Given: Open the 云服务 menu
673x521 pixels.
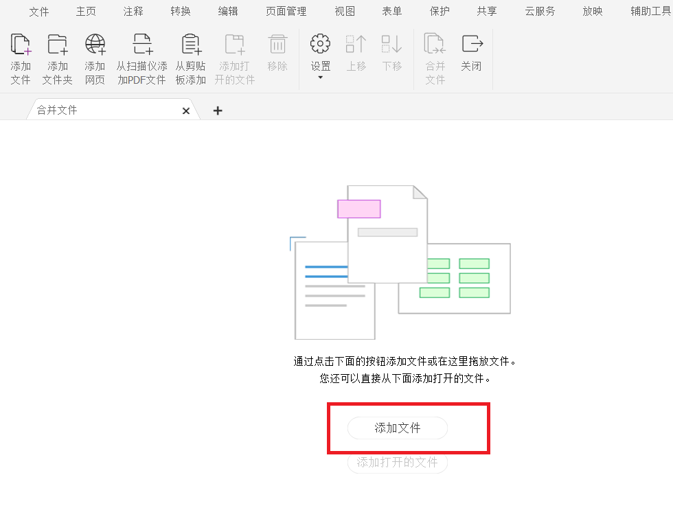Looking at the screenshot, I should 540,11.
